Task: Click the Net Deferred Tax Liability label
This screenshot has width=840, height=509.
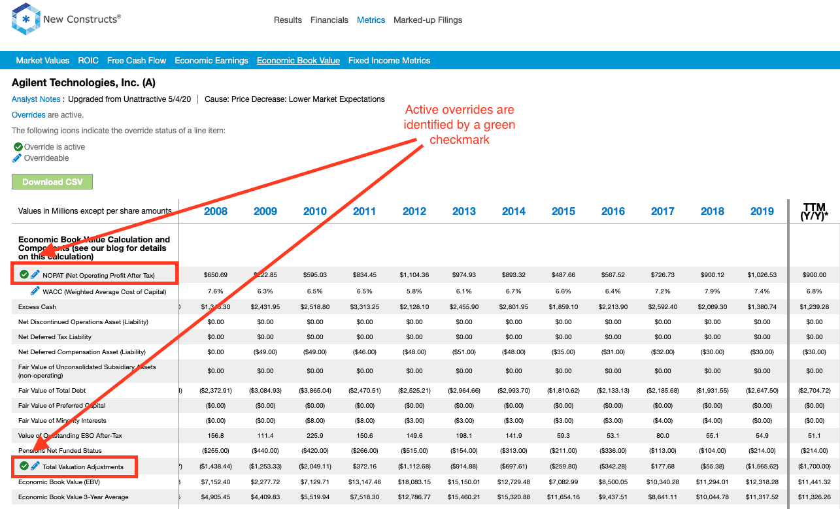Action: coord(55,337)
